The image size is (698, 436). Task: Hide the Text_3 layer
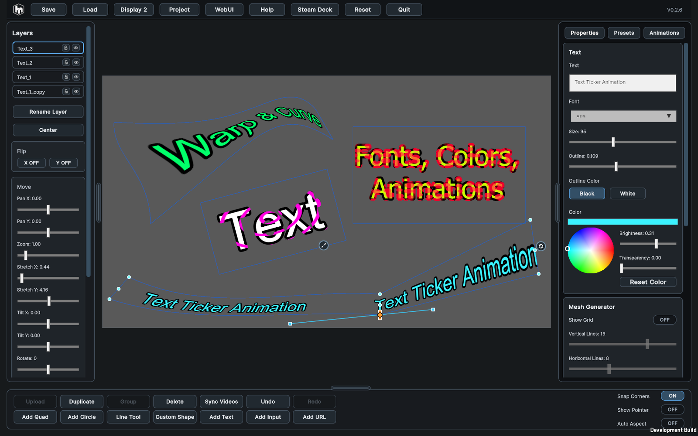tap(76, 48)
